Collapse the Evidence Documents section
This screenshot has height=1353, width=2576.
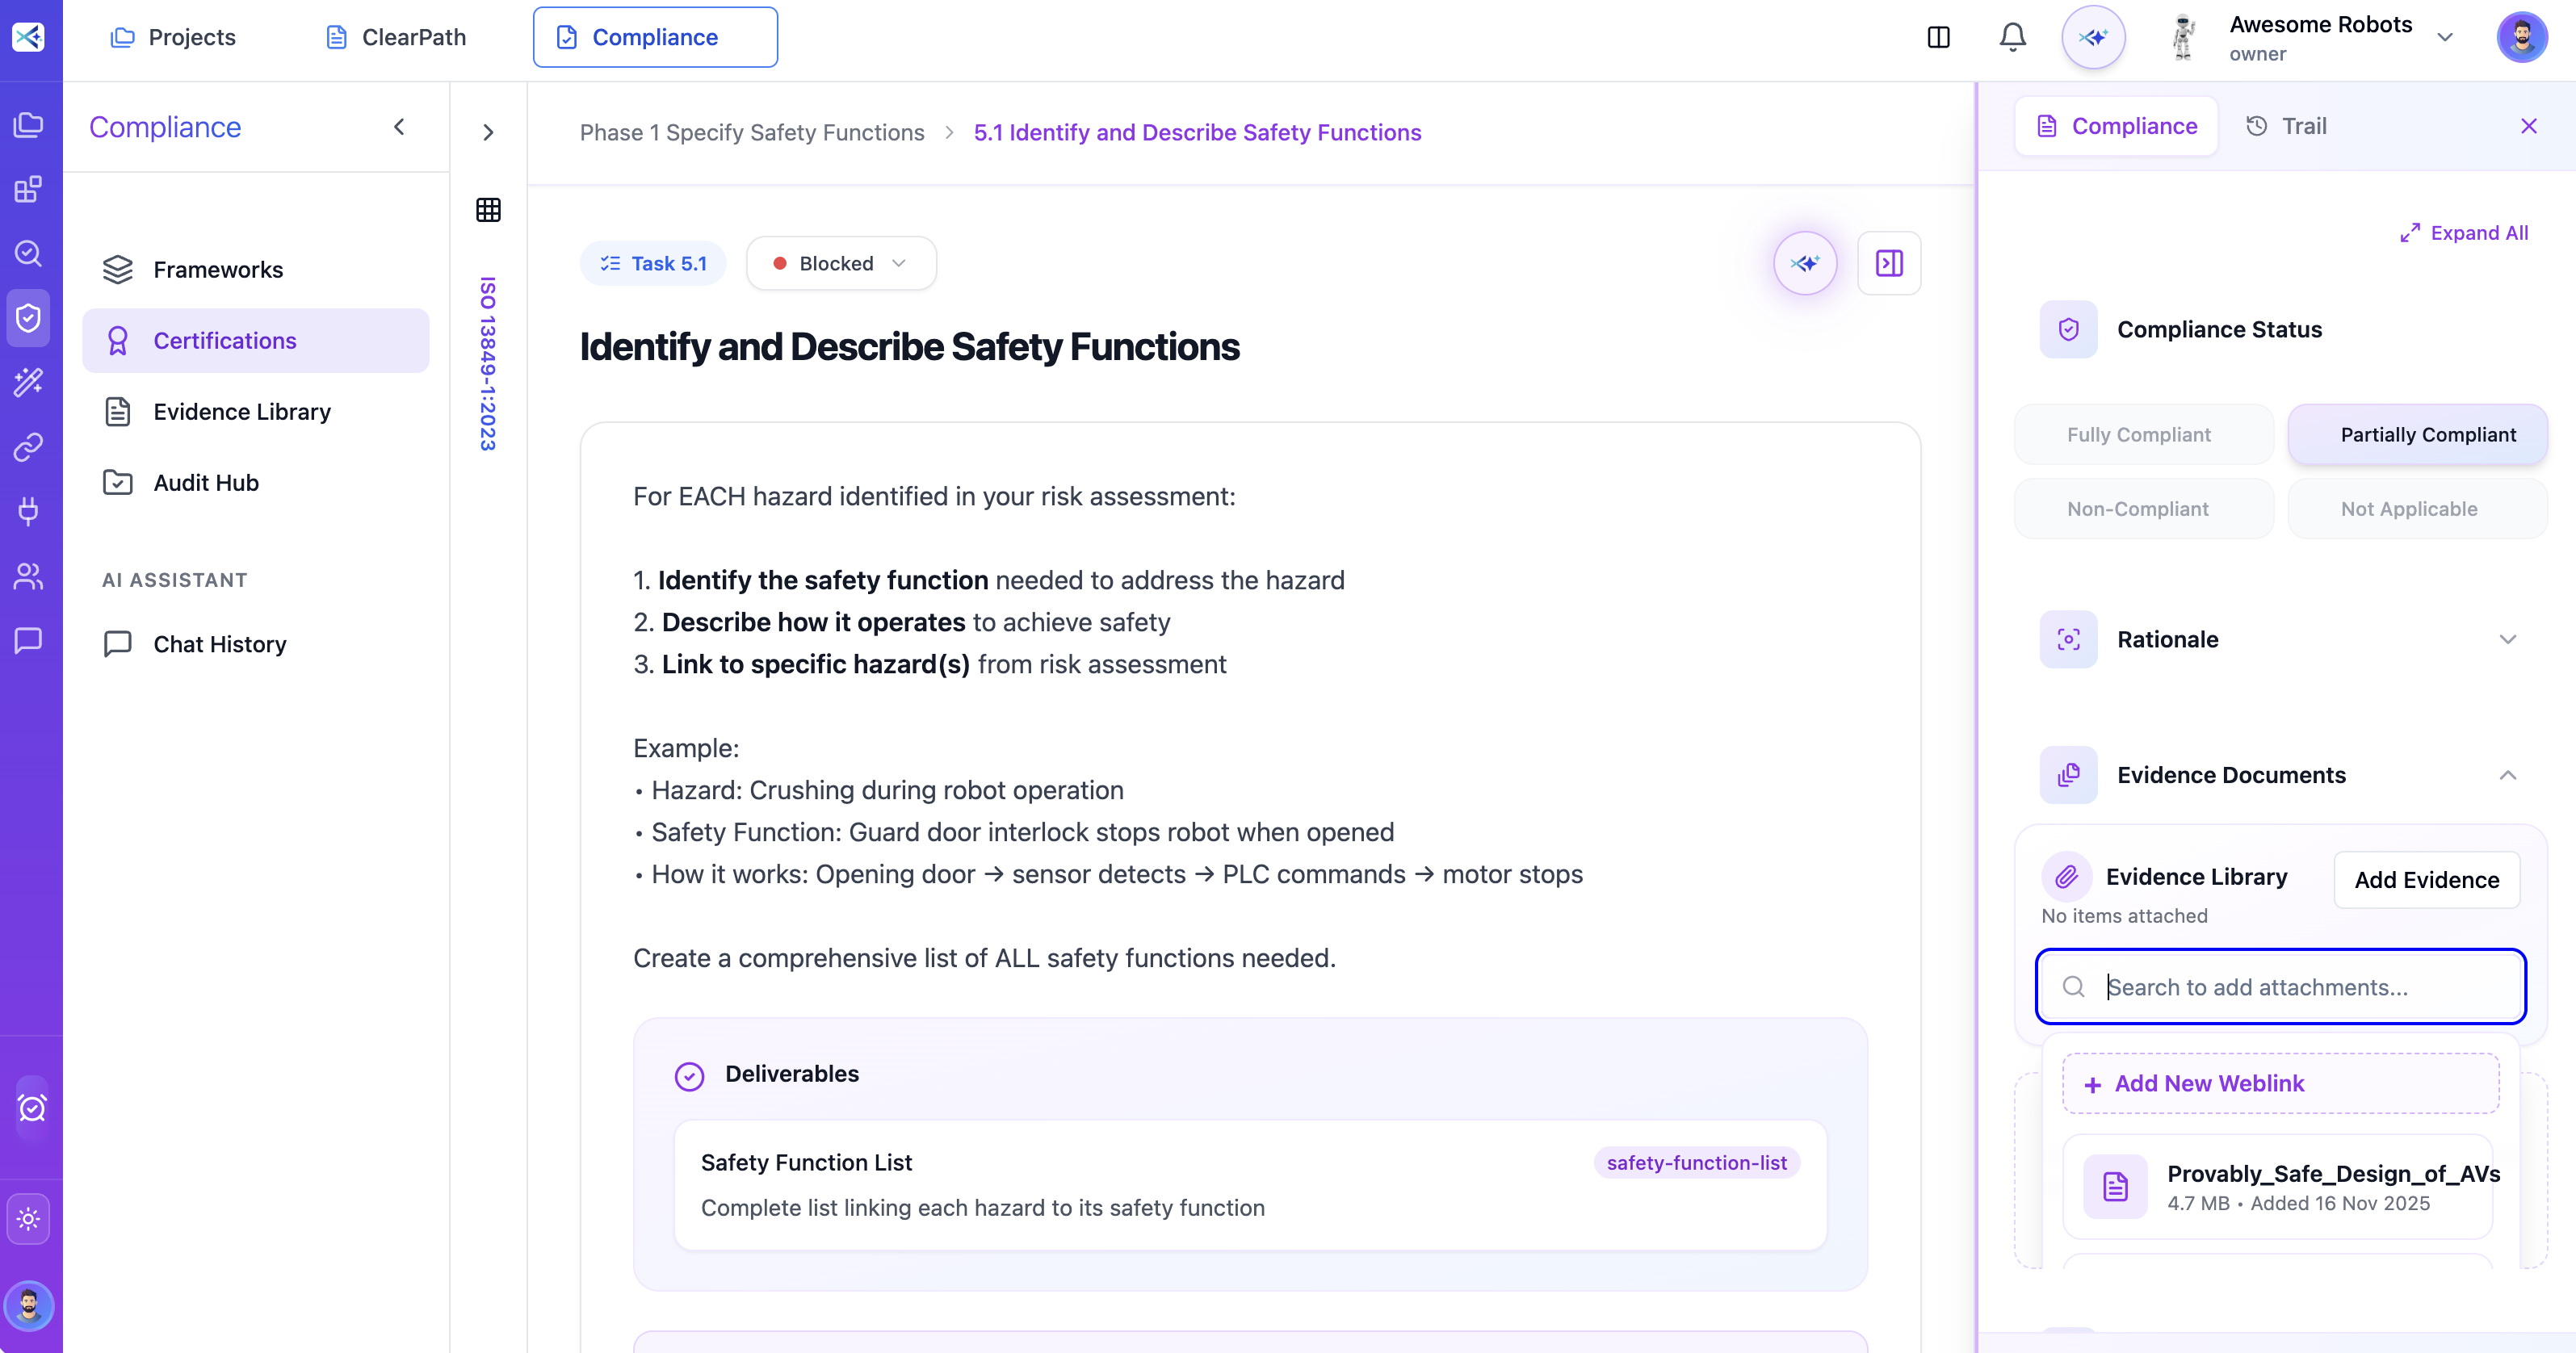point(2508,775)
